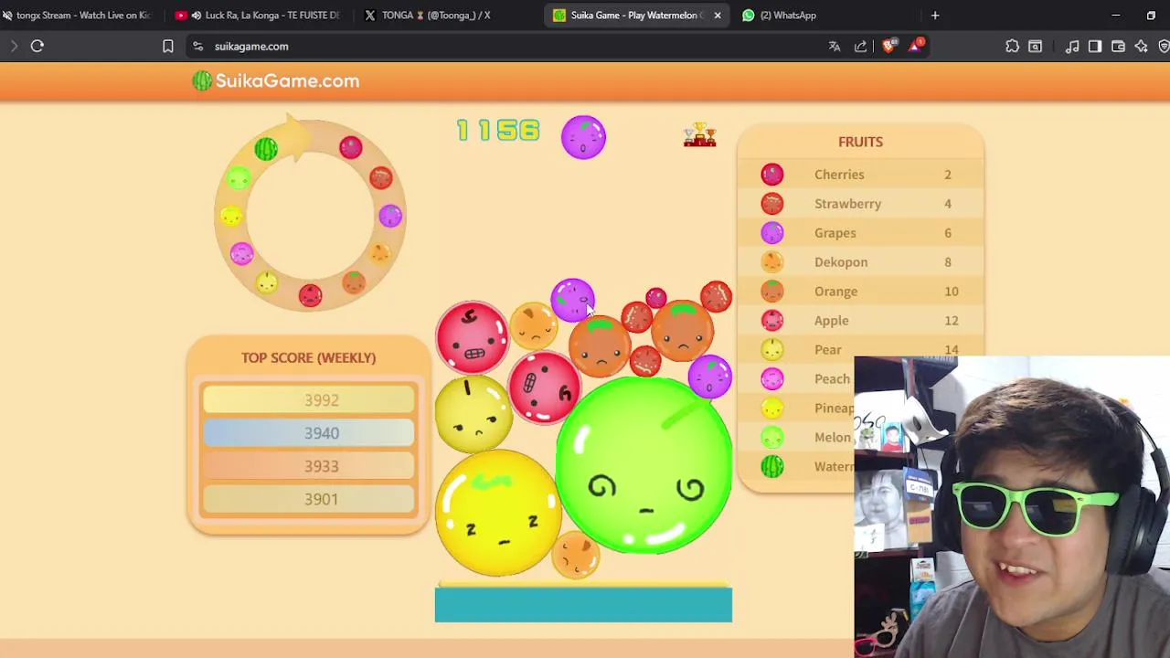1170x658 pixels.
Task: Click the Apple value 12 in the Fruits list
Action: [x=952, y=321]
